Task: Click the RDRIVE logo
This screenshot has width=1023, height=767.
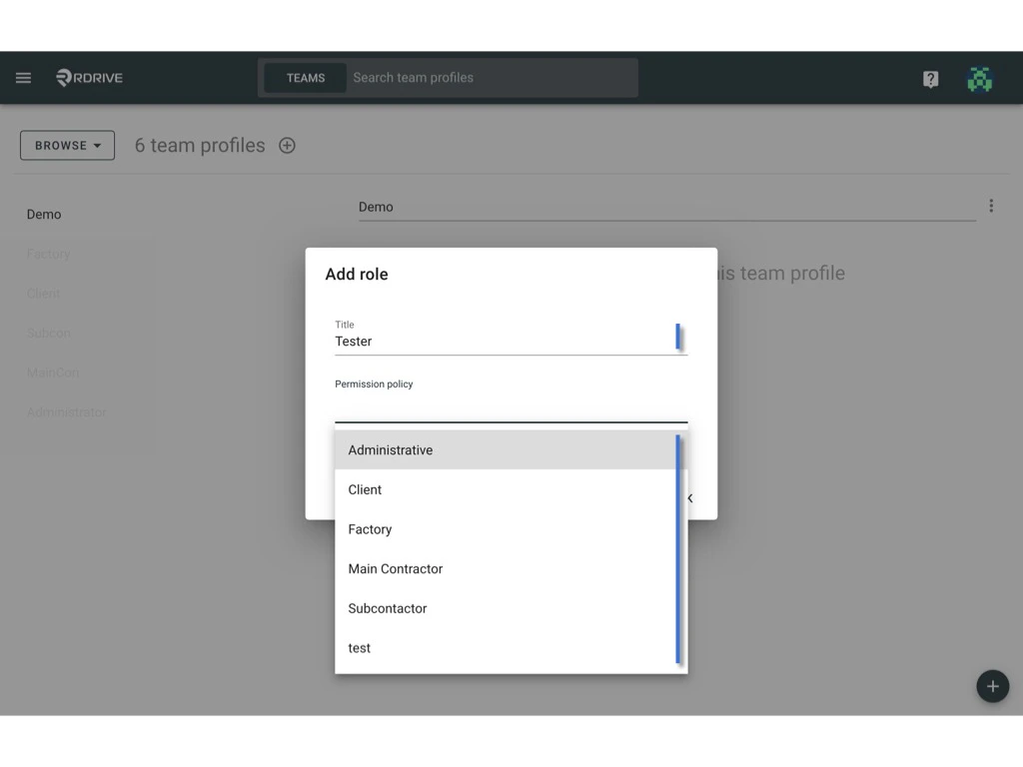Action: (x=89, y=77)
